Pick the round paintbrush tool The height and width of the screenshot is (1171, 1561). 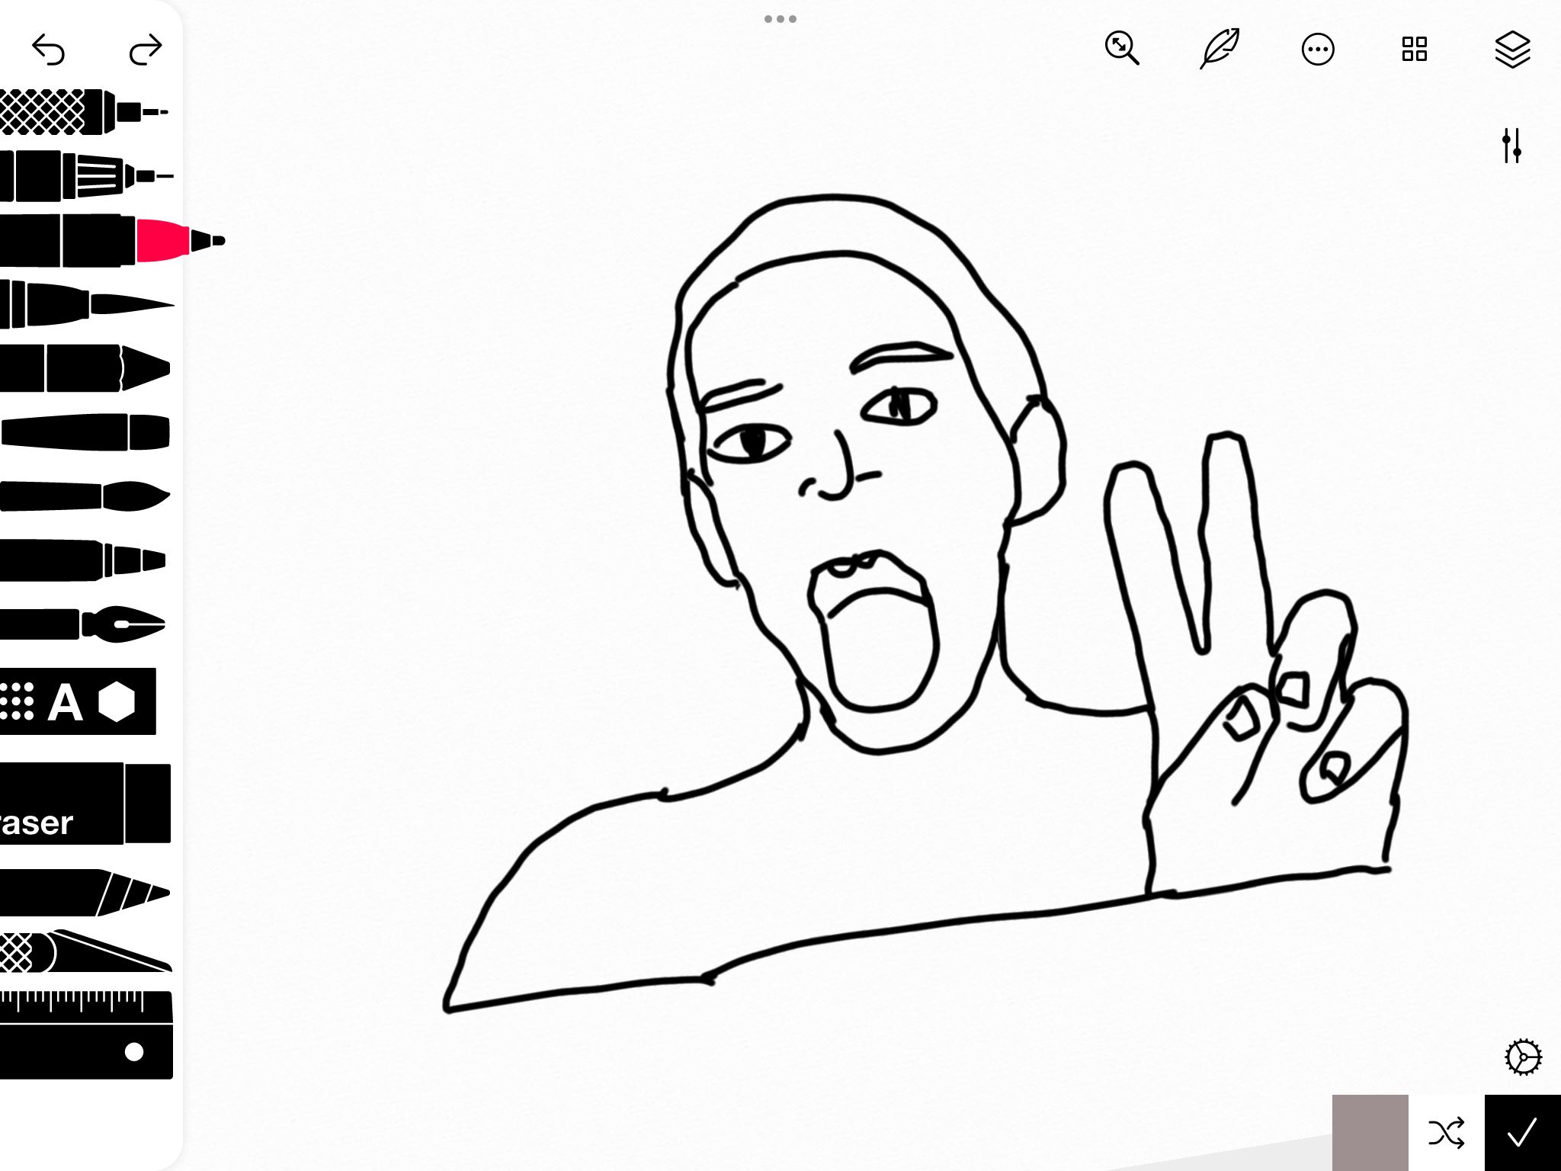(x=84, y=496)
